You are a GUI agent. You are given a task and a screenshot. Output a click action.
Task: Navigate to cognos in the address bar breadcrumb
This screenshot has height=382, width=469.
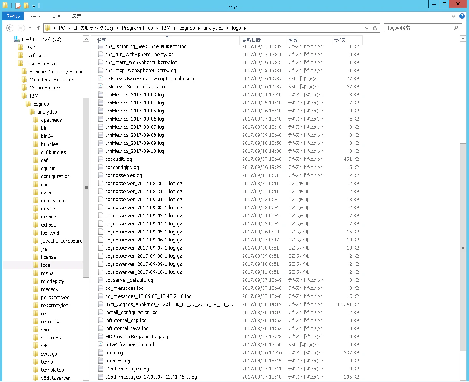[187, 28]
